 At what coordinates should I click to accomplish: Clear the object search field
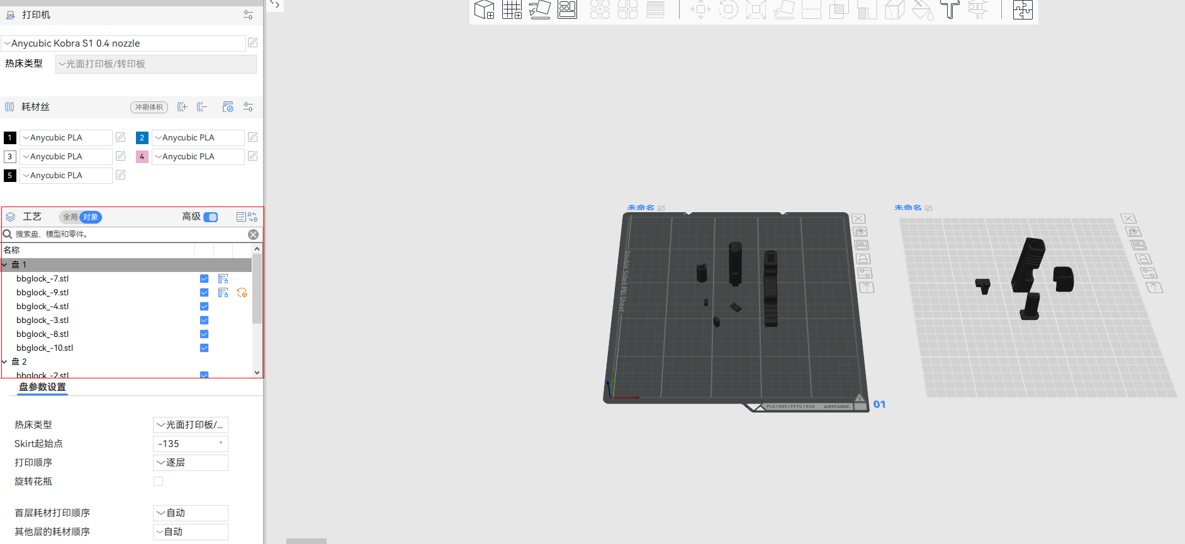(253, 235)
